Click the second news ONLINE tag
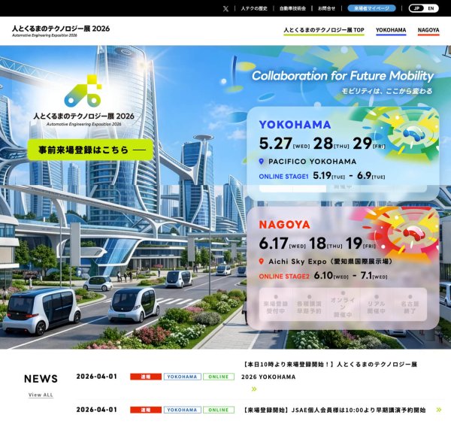The image size is (451, 424). tap(219, 410)
